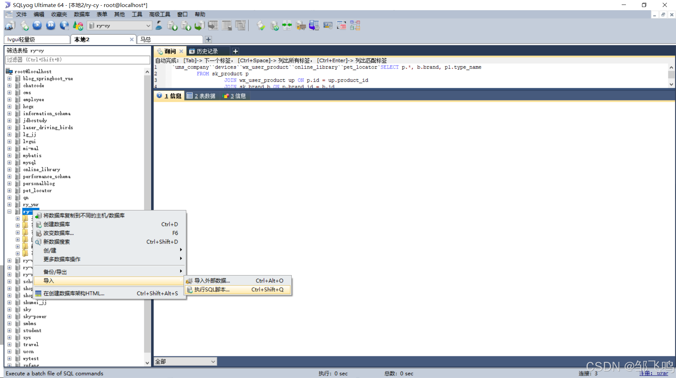
Task: Select the laser_driving_birds database
Action: (x=48, y=127)
